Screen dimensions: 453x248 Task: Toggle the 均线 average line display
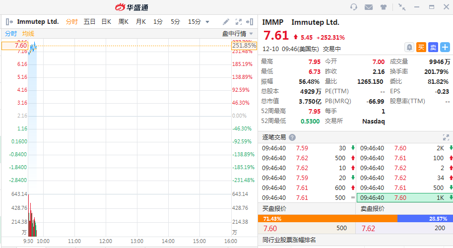tap(28, 33)
